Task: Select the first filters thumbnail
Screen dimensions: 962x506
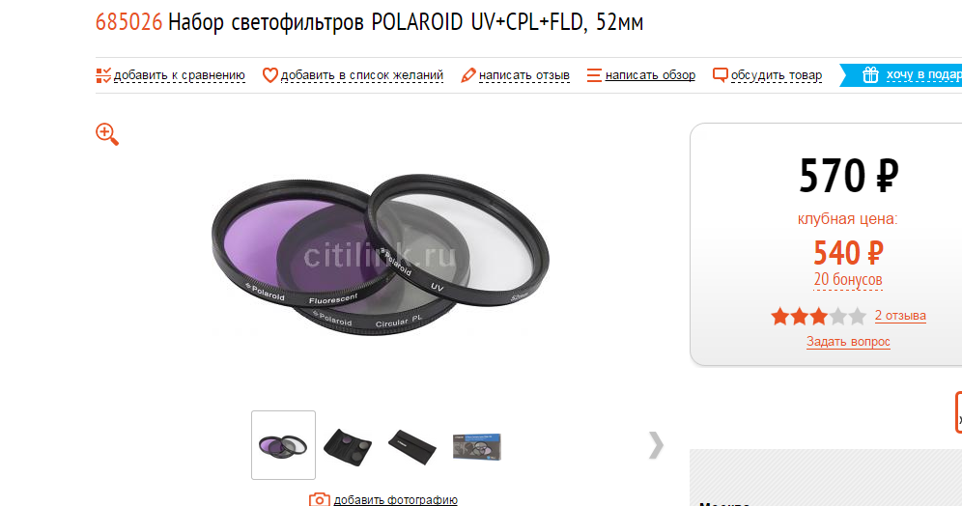Action: 283,444
